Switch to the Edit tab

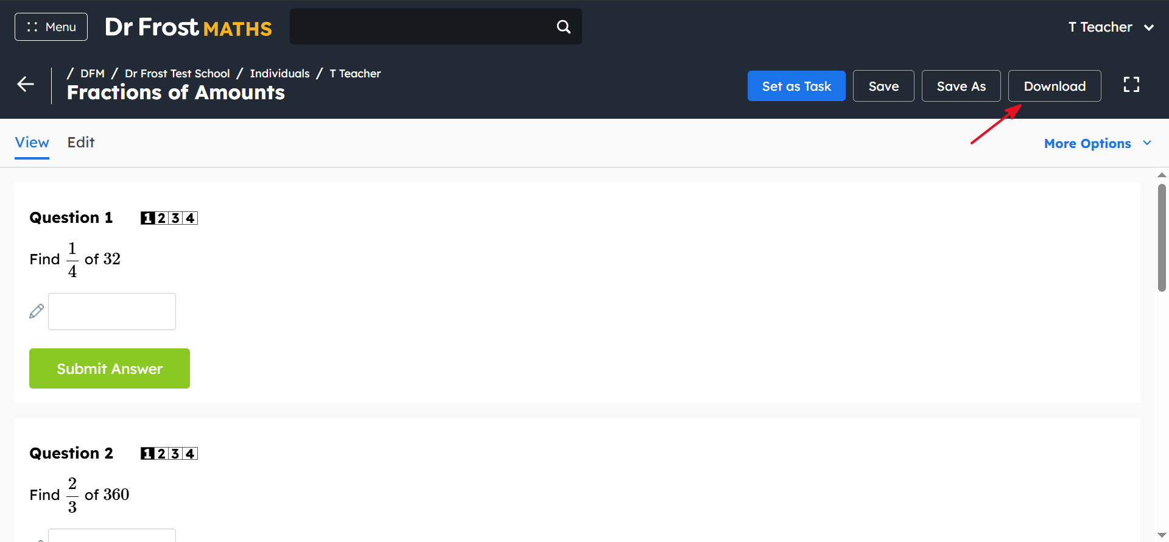tap(81, 143)
